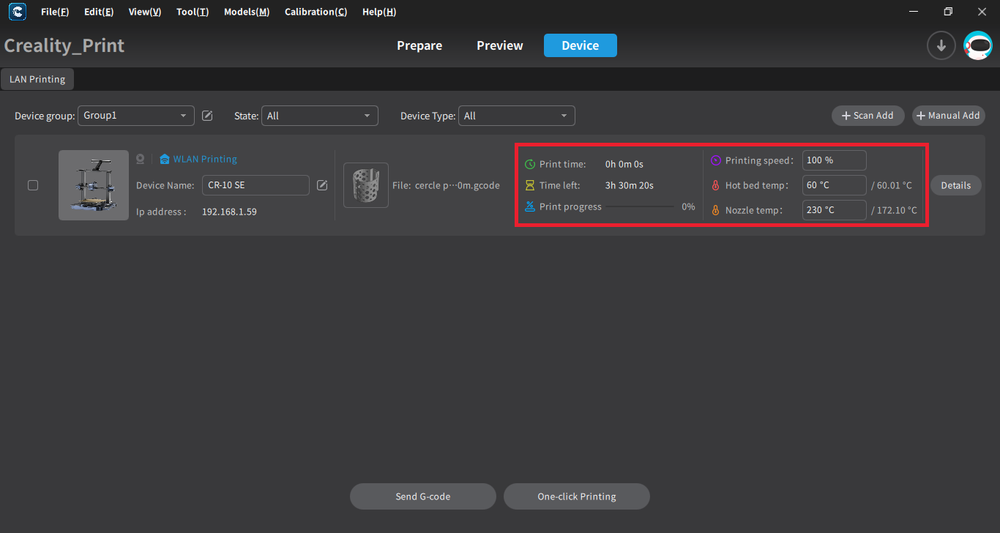Screen dimensions: 1000x533
Task: Open the Tool menu
Action: point(193,12)
